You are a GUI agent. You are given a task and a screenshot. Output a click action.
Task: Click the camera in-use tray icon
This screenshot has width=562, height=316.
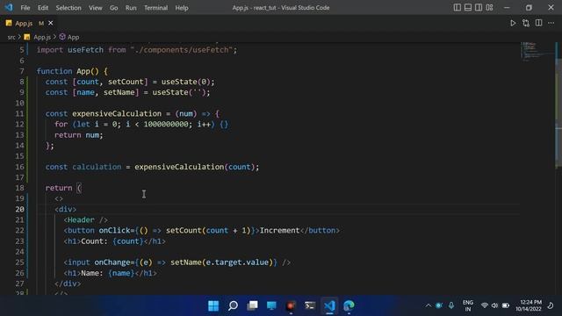click(439, 305)
